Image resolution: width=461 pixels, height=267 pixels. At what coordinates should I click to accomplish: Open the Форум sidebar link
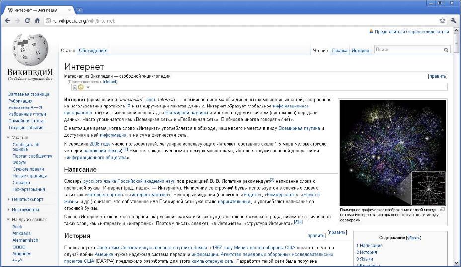[19, 162]
